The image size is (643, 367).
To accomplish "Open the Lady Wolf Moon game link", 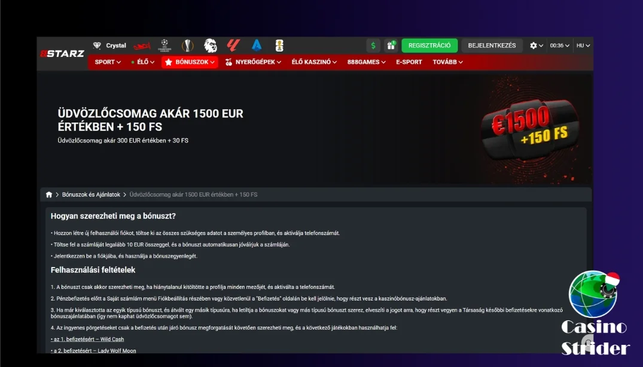I will tap(93, 351).
